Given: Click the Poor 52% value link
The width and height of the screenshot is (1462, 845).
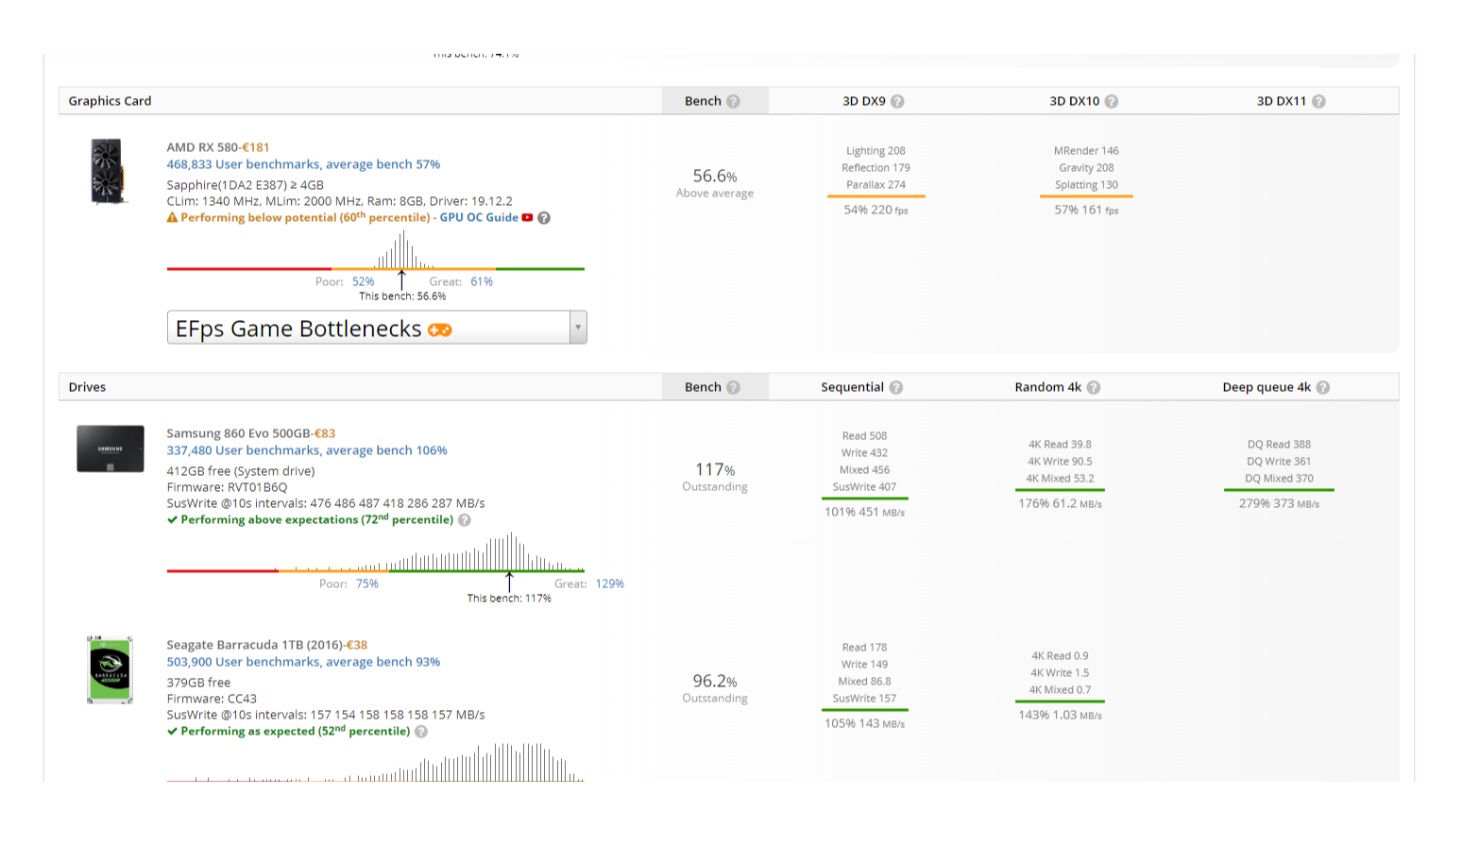Looking at the screenshot, I should (364, 281).
